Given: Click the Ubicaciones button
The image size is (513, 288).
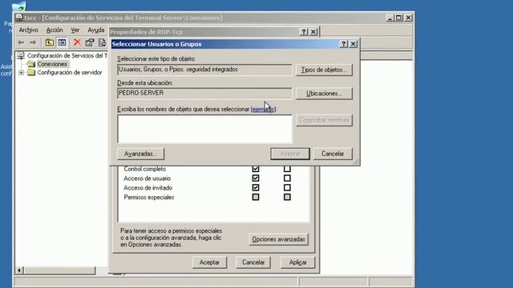Looking at the screenshot, I should coord(324,94).
